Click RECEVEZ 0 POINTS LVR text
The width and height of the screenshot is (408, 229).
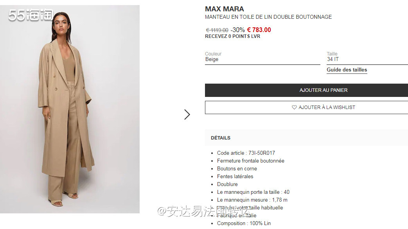click(x=233, y=36)
